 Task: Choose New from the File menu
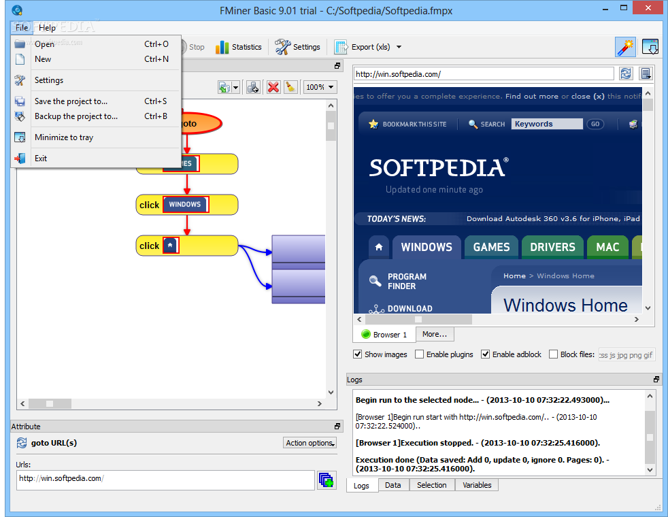(97, 59)
